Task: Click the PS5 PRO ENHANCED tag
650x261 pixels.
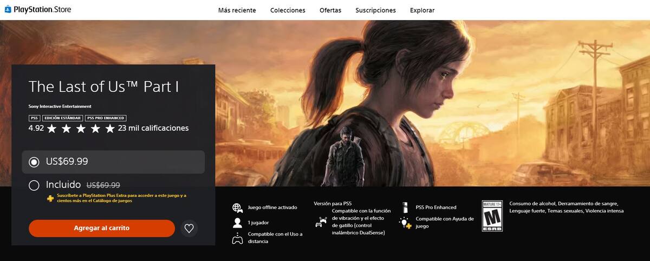Action: click(106, 118)
